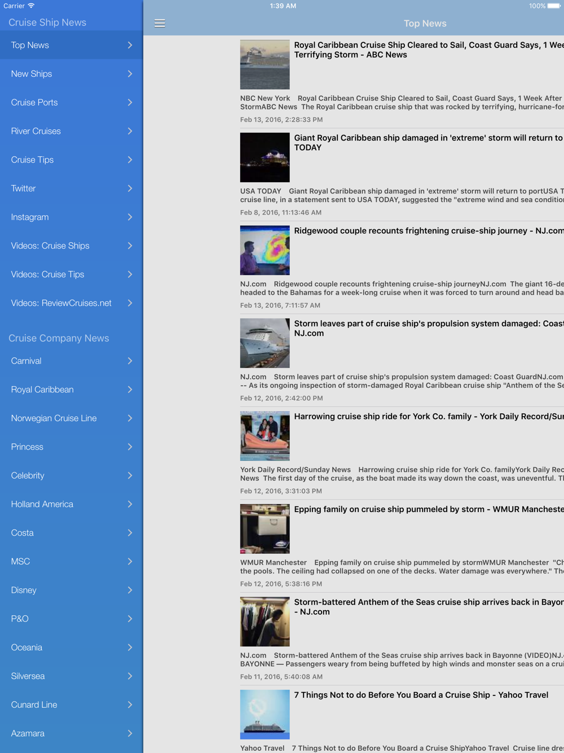The image size is (564, 753).
Task: Click chevron beside Twitter
Action: (130, 189)
